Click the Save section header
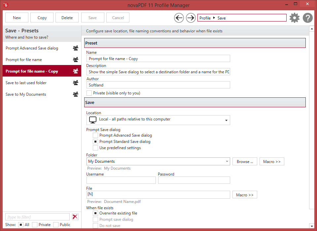This screenshot has height=231, width=317. 195,102
